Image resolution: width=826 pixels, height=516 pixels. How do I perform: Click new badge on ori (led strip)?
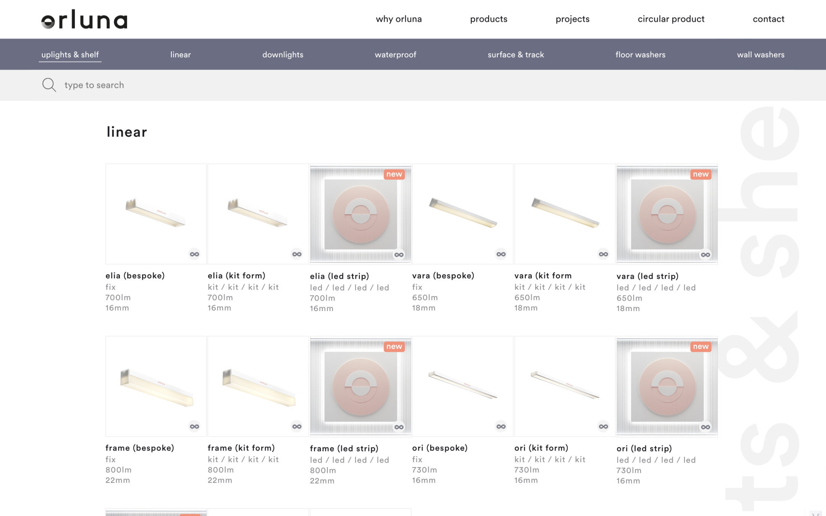(x=700, y=347)
